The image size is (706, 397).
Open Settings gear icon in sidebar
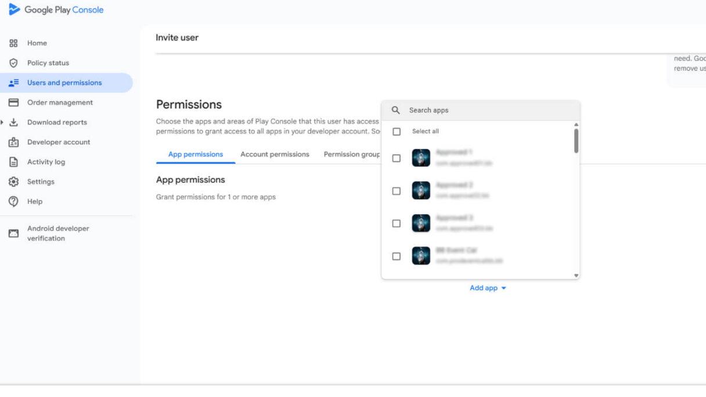13,182
